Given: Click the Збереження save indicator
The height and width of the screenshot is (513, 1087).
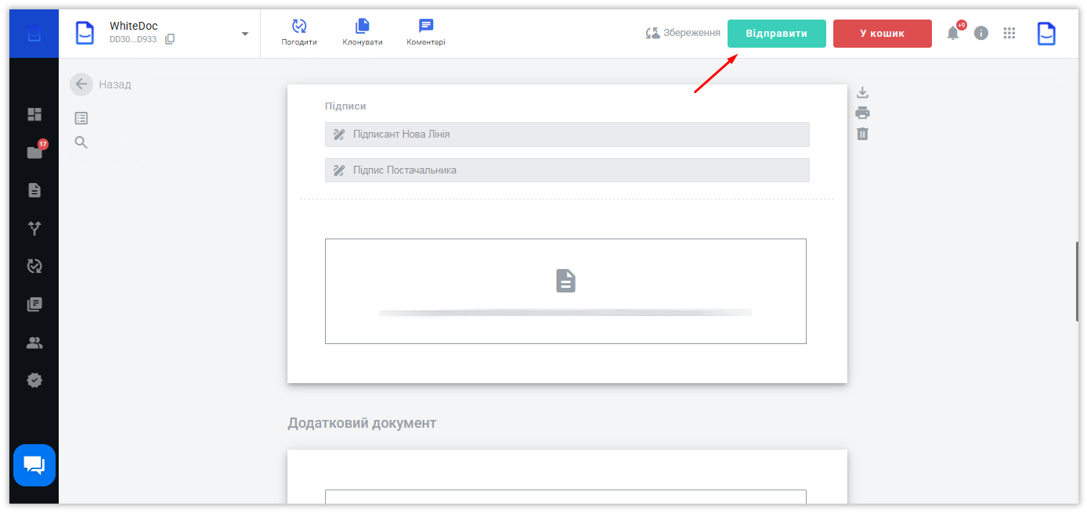Looking at the screenshot, I should click(x=683, y=34).
